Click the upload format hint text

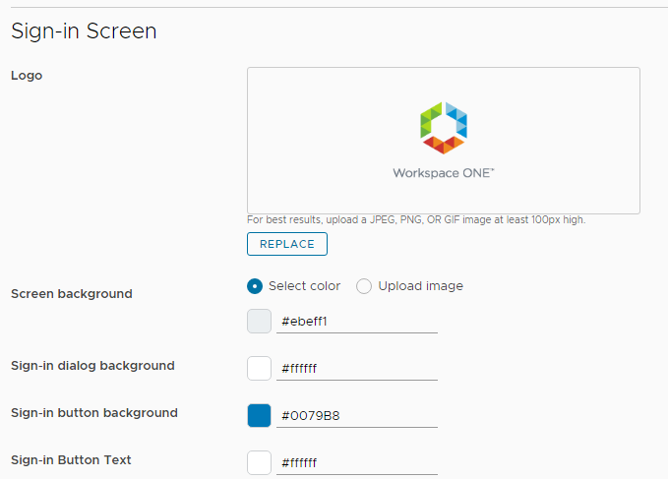416,219
